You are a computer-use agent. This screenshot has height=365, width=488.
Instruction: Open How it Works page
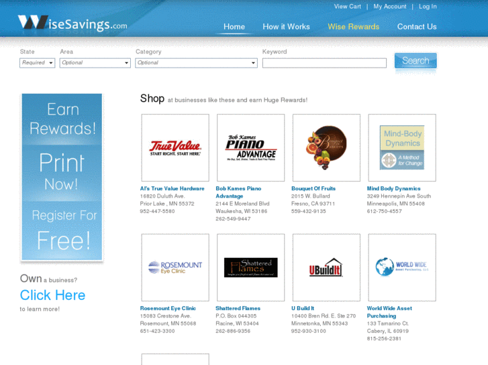[286, 27]
